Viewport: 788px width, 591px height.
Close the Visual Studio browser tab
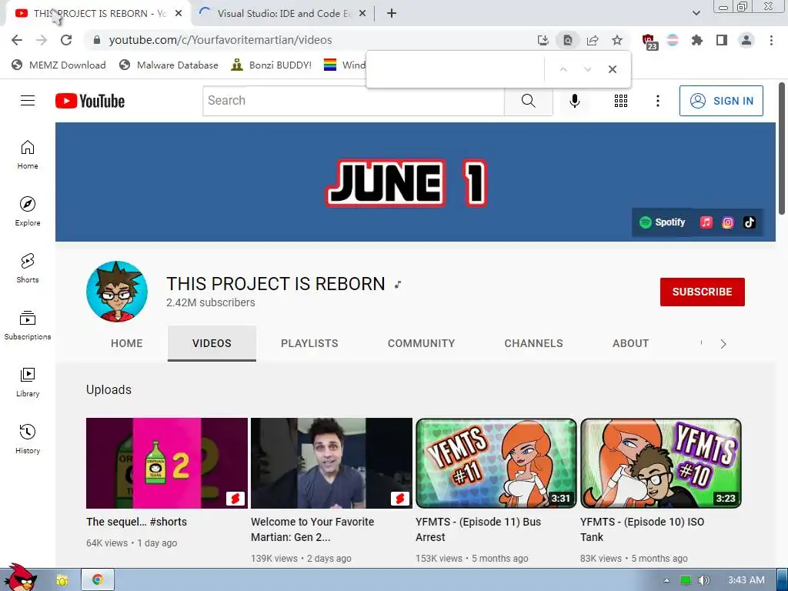coord(363,14)
